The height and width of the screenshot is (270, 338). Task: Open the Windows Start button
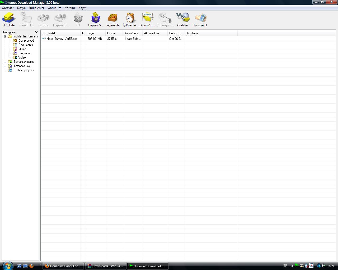tap(7, 266)
